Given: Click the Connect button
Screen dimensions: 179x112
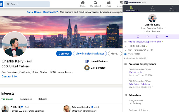Looking at the screenshot, I should (64, 53).
